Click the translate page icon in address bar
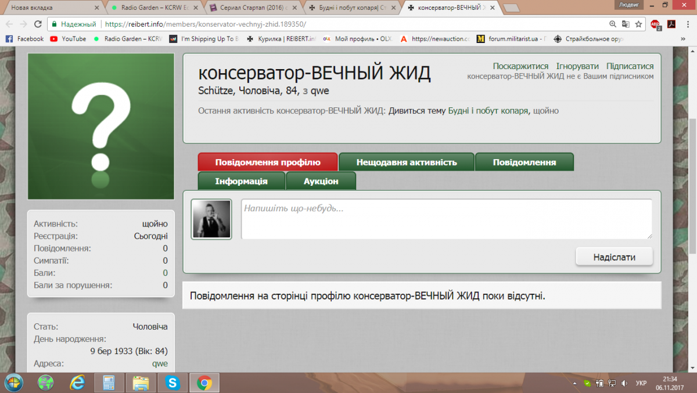Image resolution: width=697 pixels, height=393 pixels. tap(626, 24)
